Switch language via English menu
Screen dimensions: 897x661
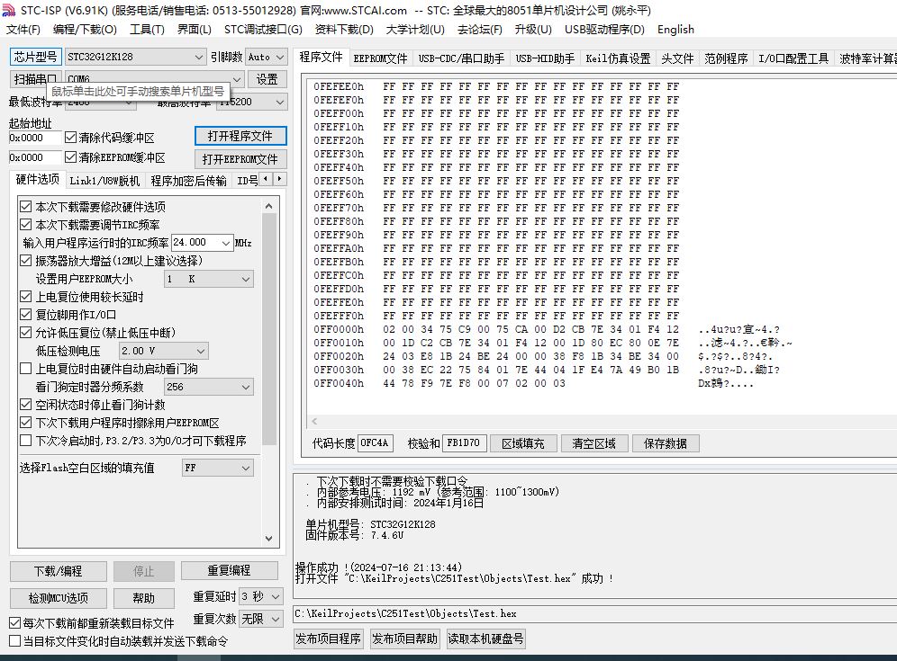click(675, 29)
